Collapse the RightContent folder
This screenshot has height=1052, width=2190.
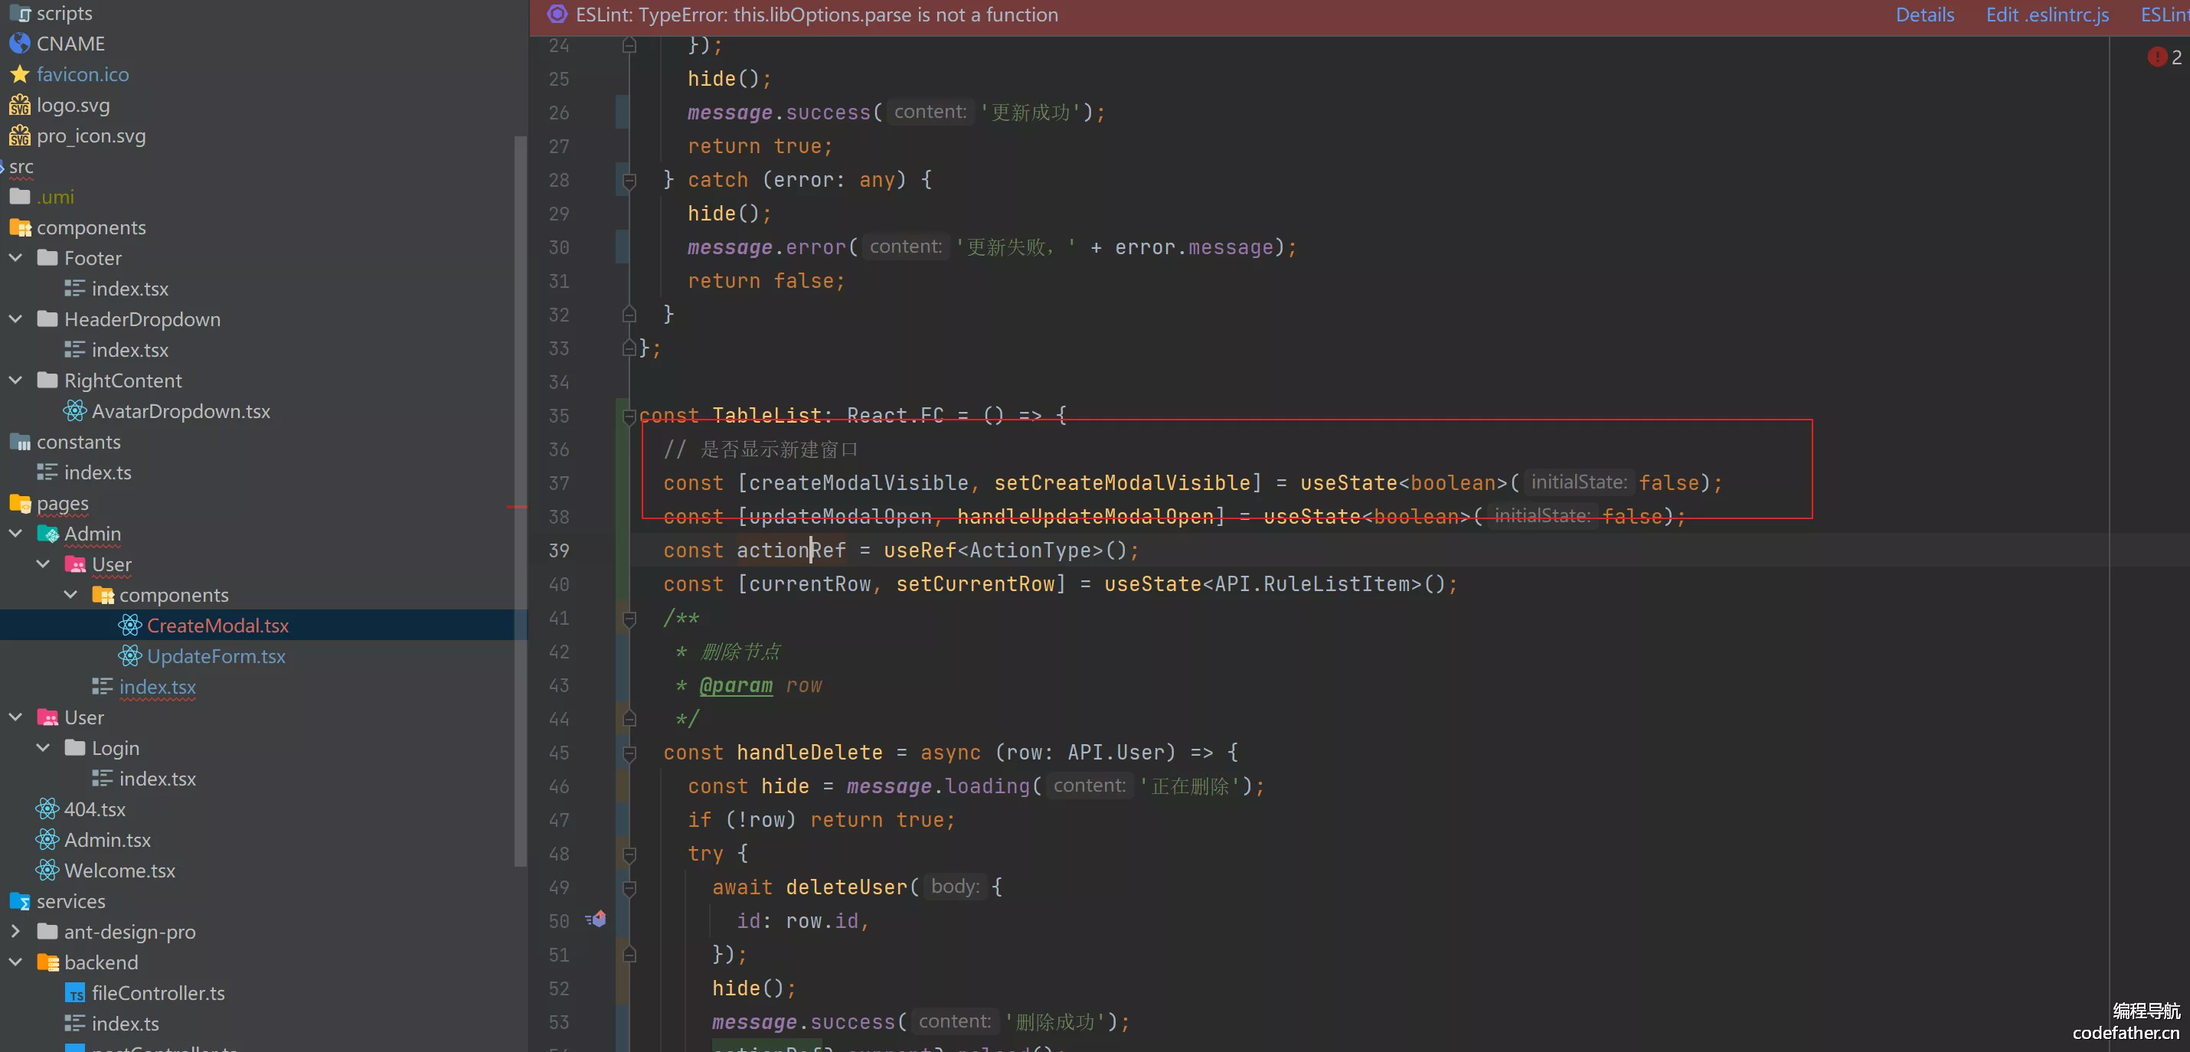click(x=15, y=379)
